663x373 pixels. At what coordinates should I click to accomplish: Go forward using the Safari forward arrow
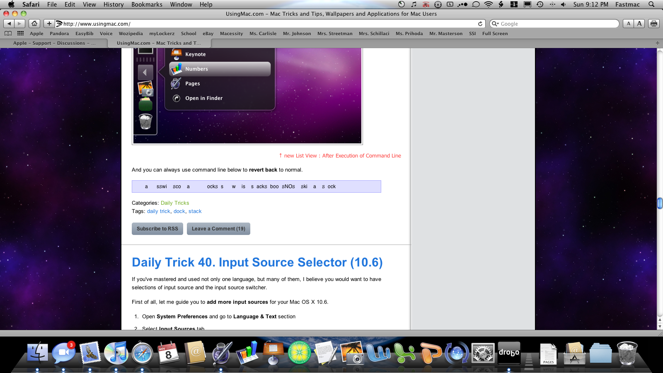point(19,24)
